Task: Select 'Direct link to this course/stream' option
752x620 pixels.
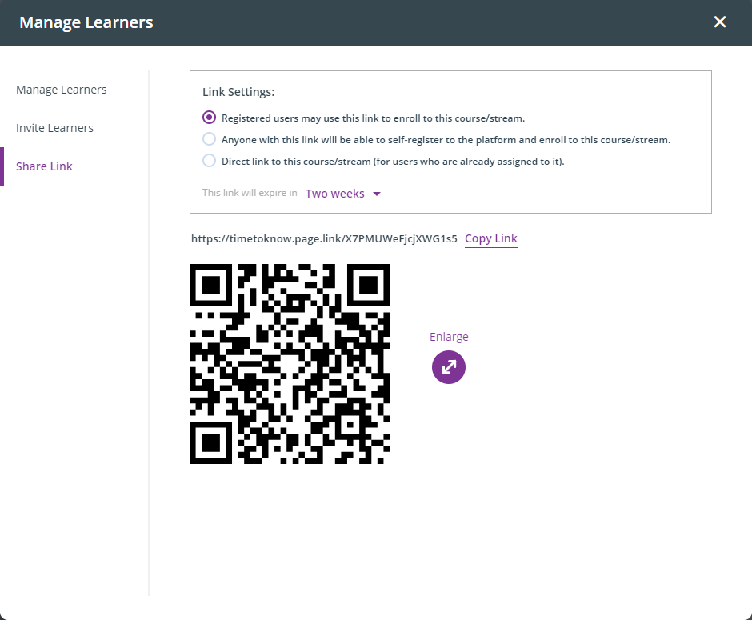Action: click(x=209, y=161)
